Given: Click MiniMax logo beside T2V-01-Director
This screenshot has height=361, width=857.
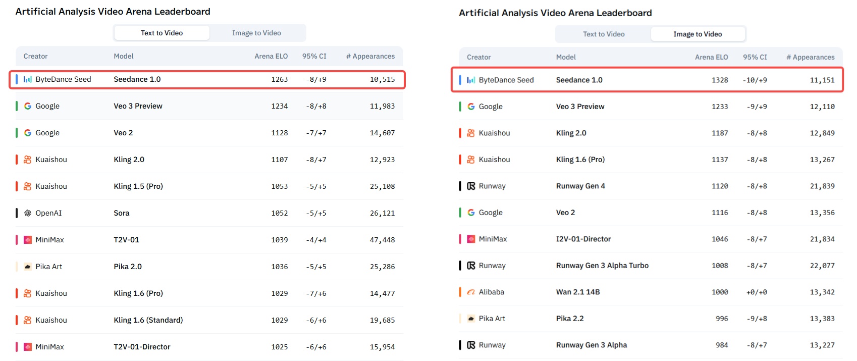Looking at the screenshot, I should tap(28, 347).
